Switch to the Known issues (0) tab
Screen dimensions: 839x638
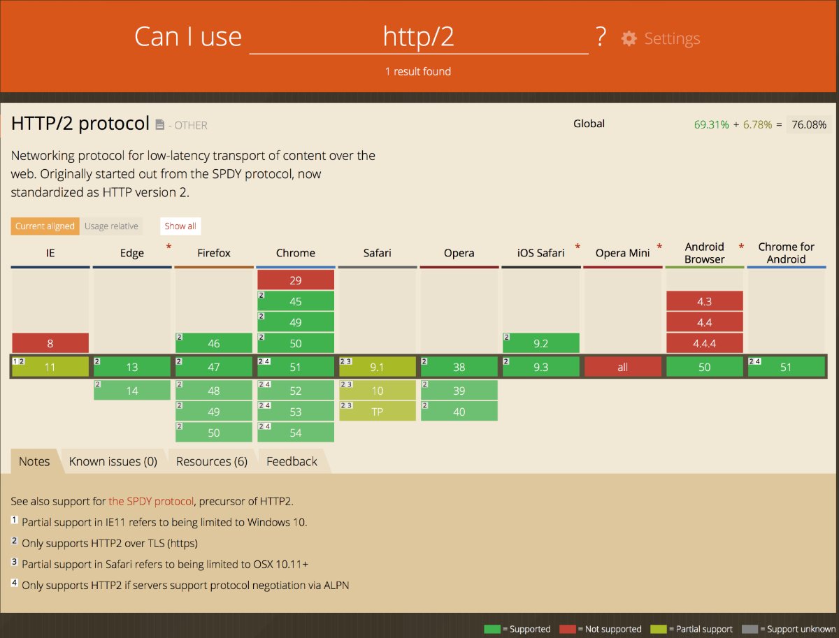point(113,461)
